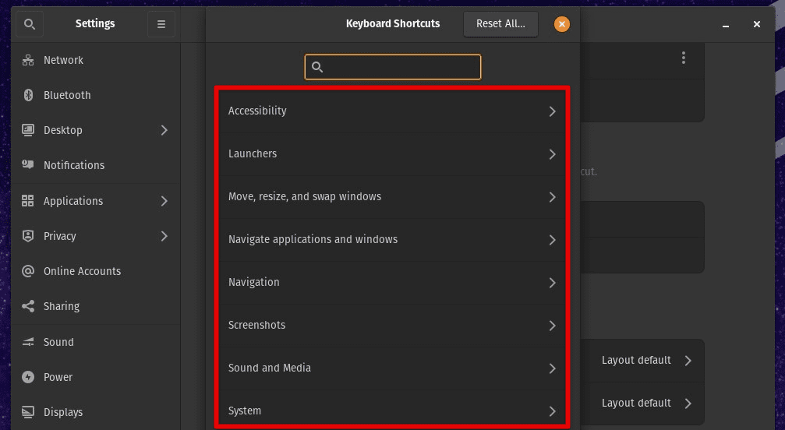Expand the Desktop sidebar chevron

[x=164, y=130]
